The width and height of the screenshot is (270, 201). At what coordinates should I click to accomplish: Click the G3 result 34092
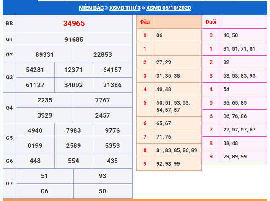(74, 85)
